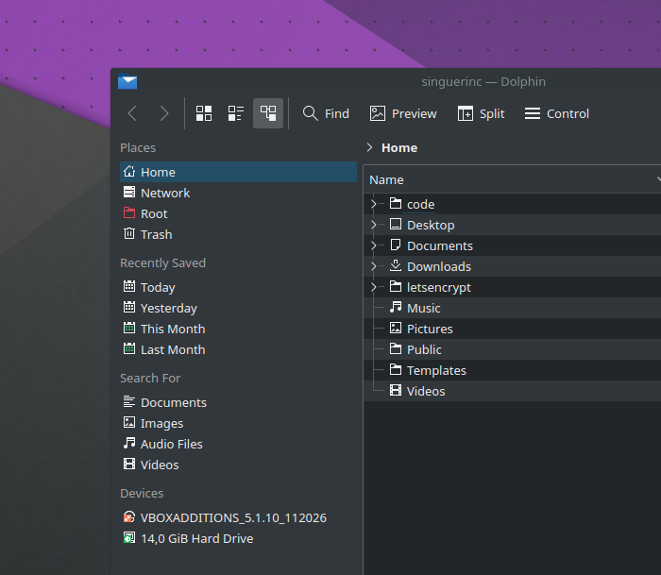Show files saved This Month
661x575 pixels.
click(x=238, y=329)
